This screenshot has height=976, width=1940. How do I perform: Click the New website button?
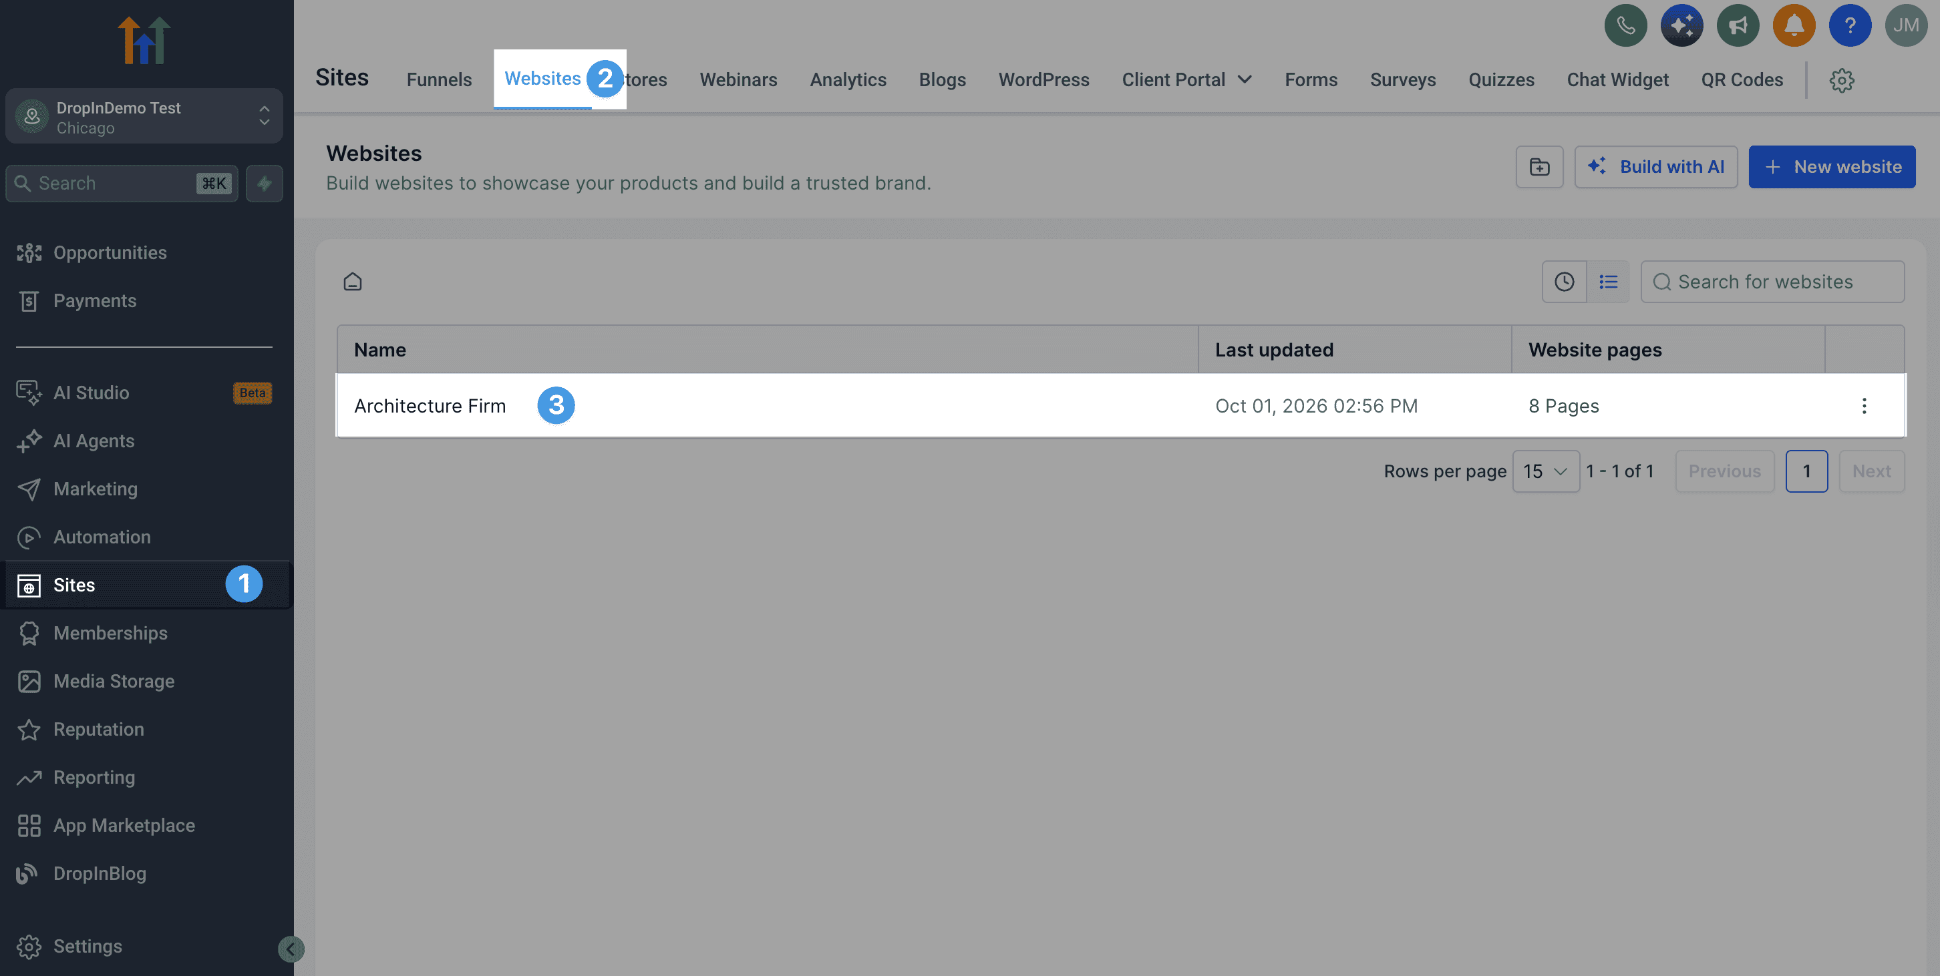tap(1832, 166)
